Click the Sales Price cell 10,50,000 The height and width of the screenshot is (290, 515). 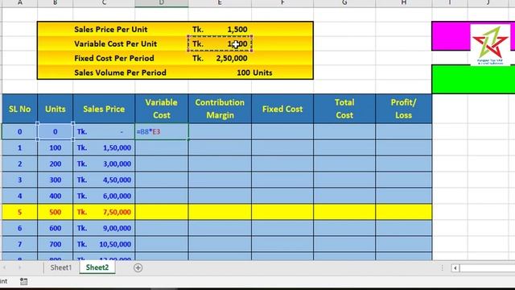(x=104, y=244)
